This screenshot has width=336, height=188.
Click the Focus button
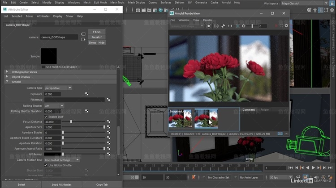tap(97, 32)
